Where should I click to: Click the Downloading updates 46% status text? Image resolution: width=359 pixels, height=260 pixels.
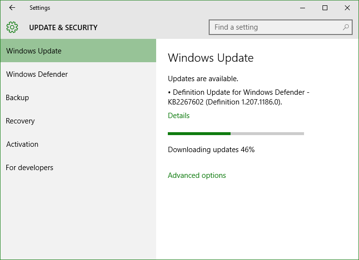(211, 150)
